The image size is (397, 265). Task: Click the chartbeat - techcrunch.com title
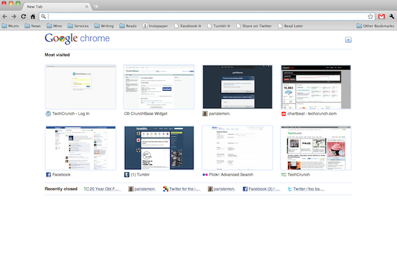click(312, 114)
